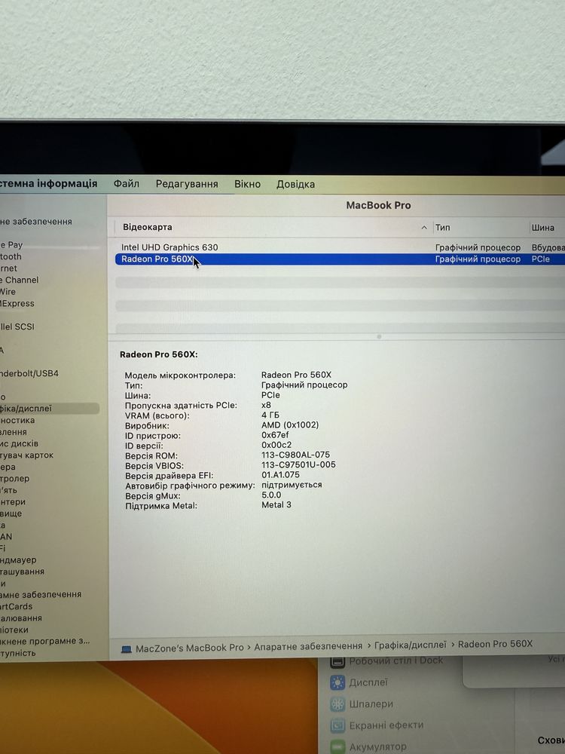
Task: Select Parallel SCSI in the sidebar
Action: (17, 326)
